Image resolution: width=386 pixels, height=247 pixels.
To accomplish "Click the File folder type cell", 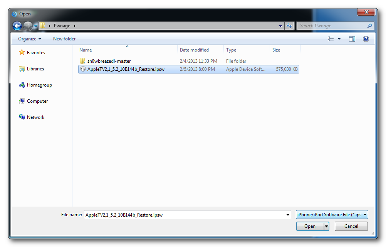I will click(236, 61).
